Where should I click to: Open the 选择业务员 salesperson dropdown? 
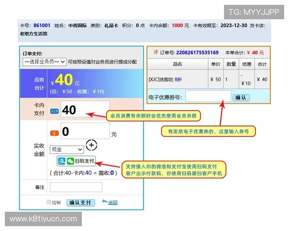(x=44, y=62)
